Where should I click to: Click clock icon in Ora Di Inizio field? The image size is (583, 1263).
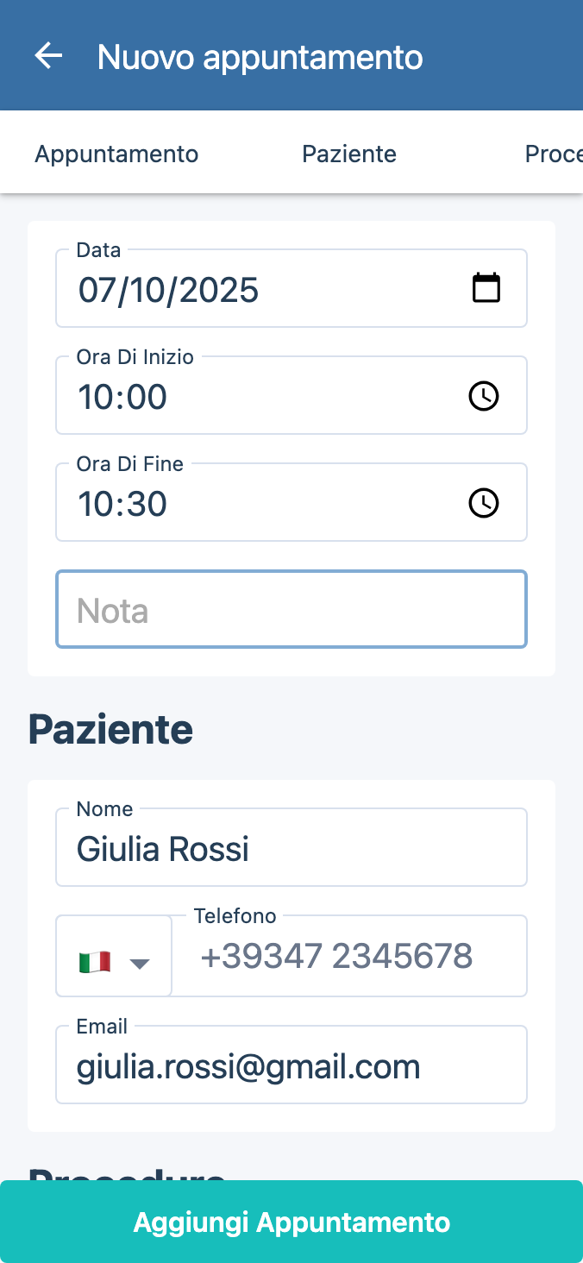click(x=483, y=396)
